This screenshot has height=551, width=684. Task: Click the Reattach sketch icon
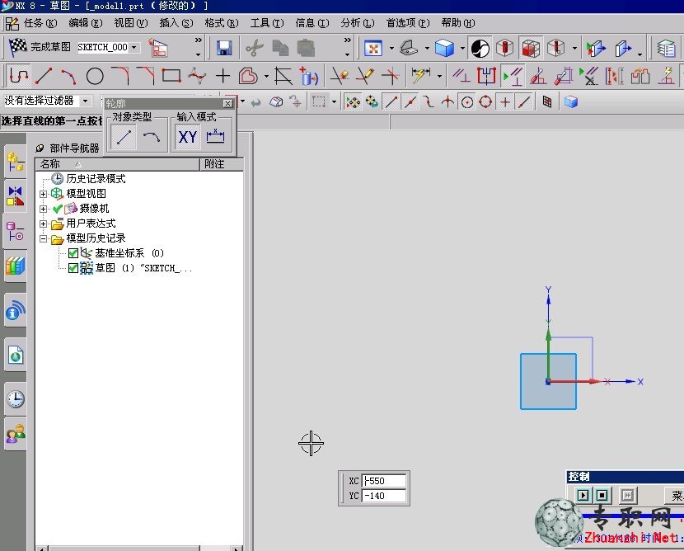158,48
